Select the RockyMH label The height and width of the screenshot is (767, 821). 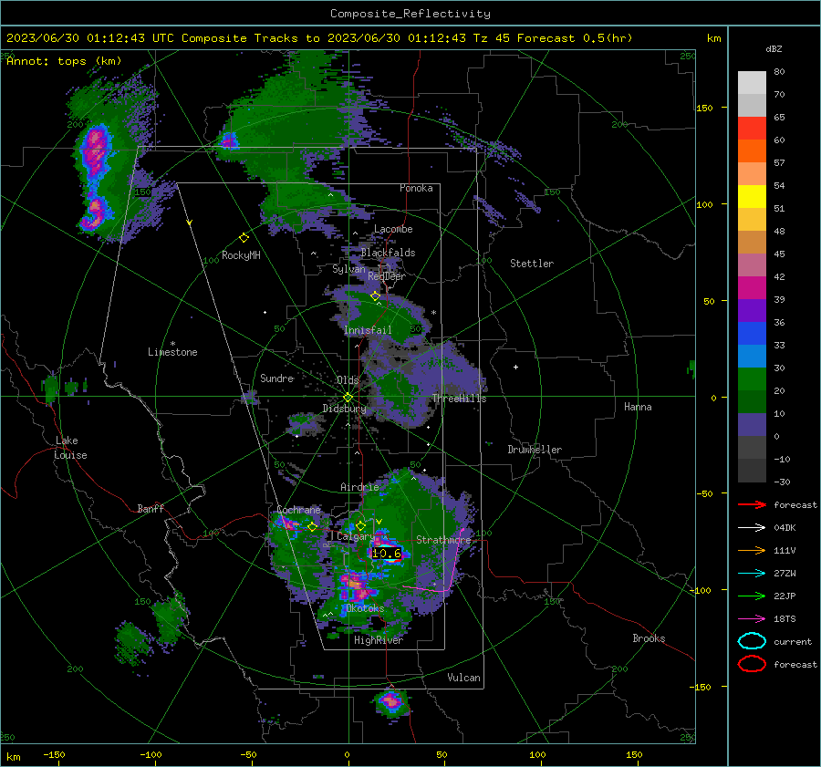tap(241, 255)
